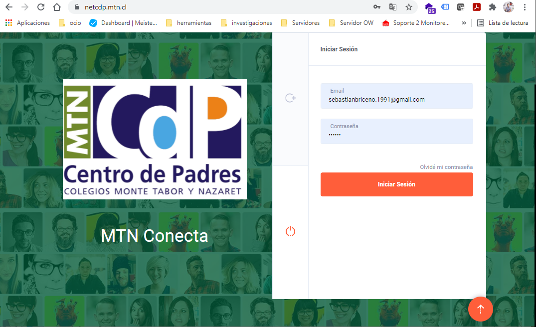This screenshot has height=327, width=536.
Task: Click the MTN Conecta title text
Action: coord(155,236)
